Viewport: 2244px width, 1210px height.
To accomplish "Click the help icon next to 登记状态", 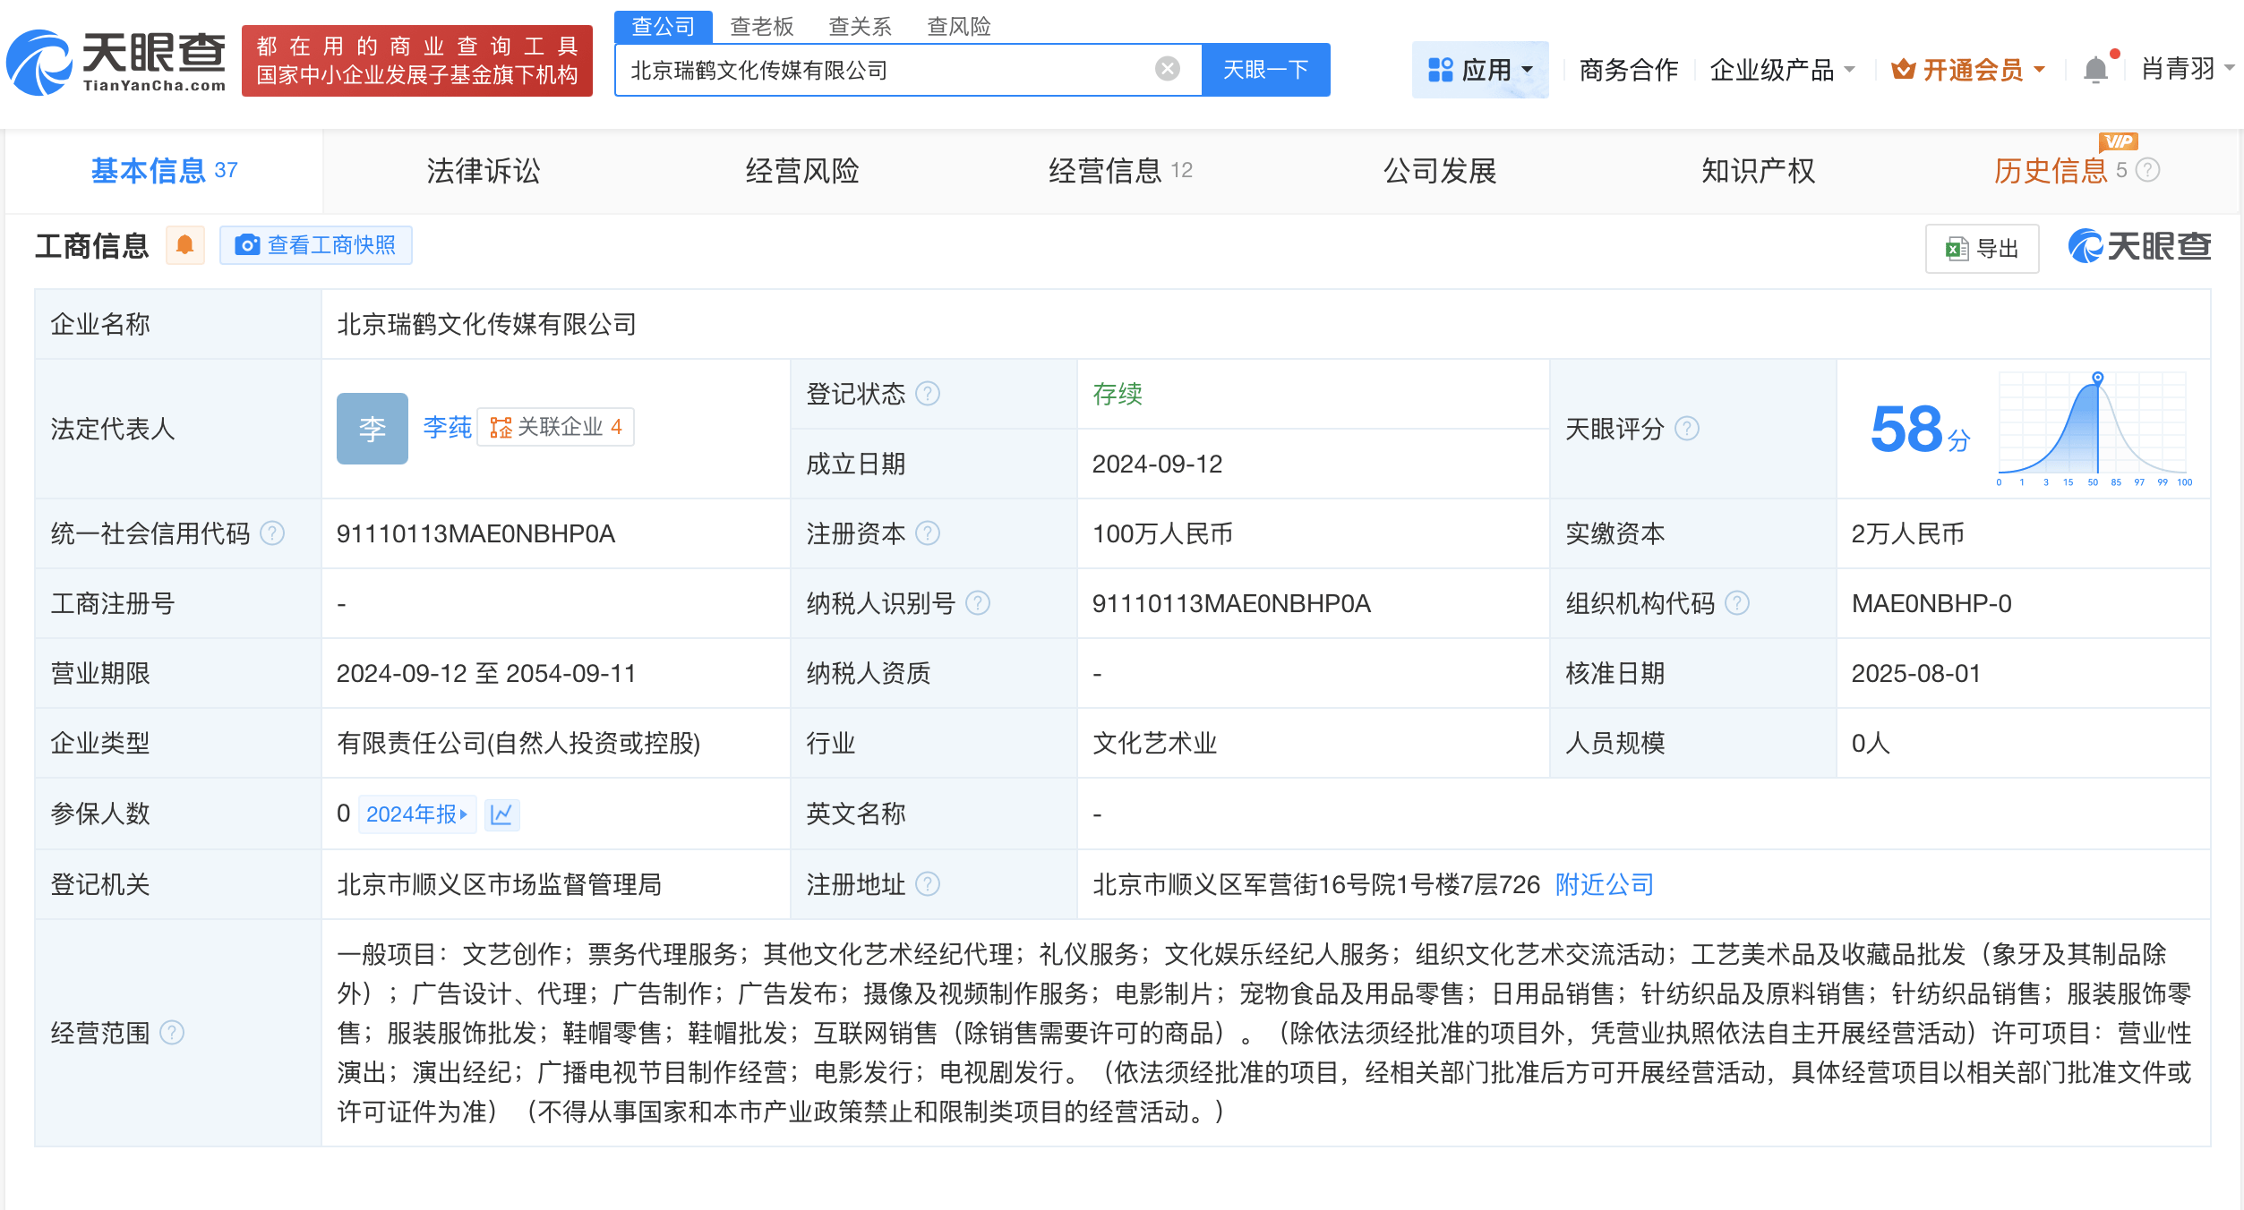I will tap(929, 394).
